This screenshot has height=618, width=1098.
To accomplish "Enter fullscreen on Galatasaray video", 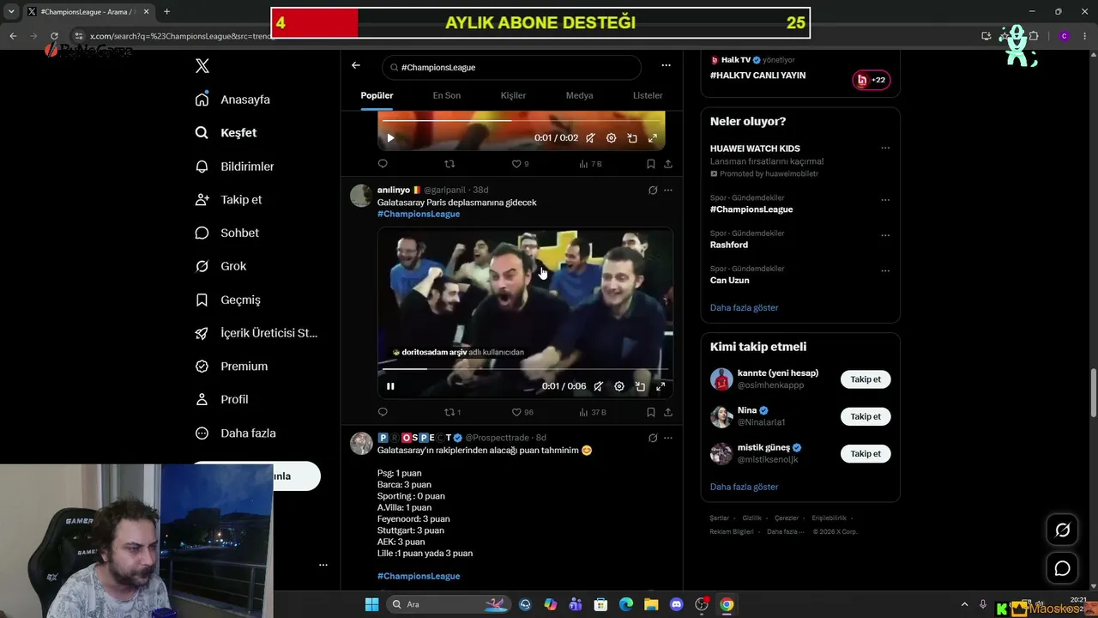I will point(661,386).
